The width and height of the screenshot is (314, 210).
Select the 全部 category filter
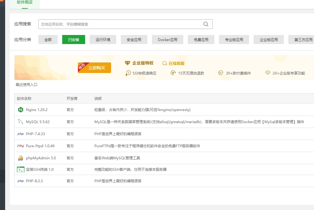48,40
